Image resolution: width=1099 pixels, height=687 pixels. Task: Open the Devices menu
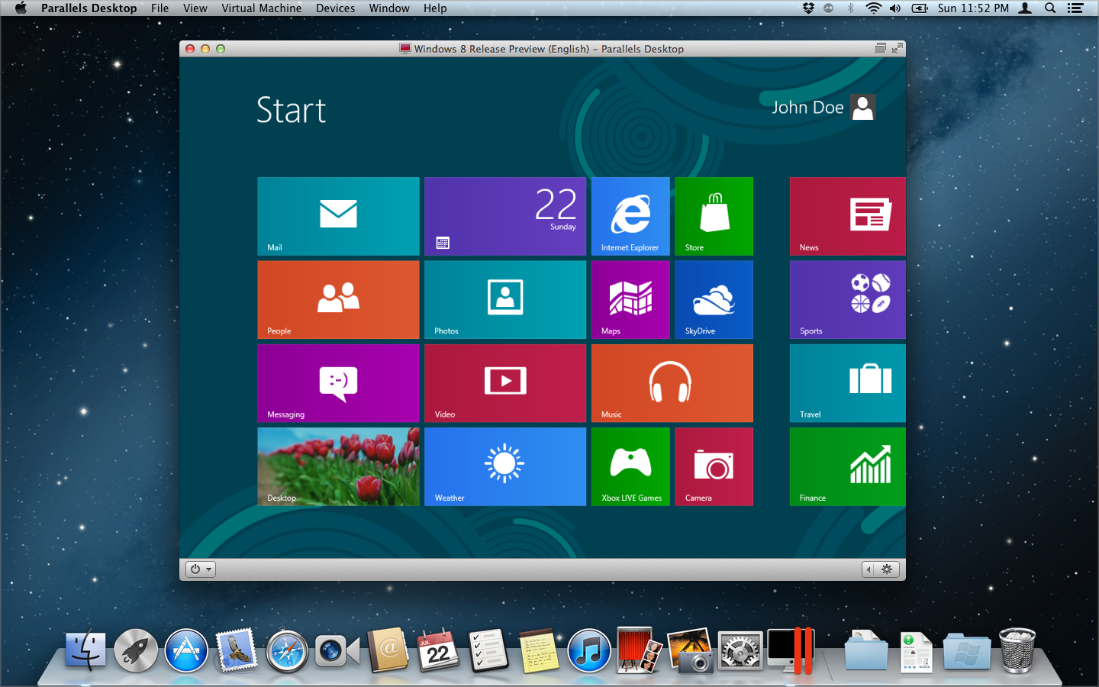pyautogui.click(x=336, y=8)
